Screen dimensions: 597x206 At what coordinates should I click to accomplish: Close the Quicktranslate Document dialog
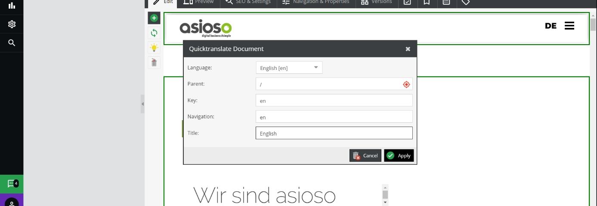pyautogui.click(x=408, y=49)
